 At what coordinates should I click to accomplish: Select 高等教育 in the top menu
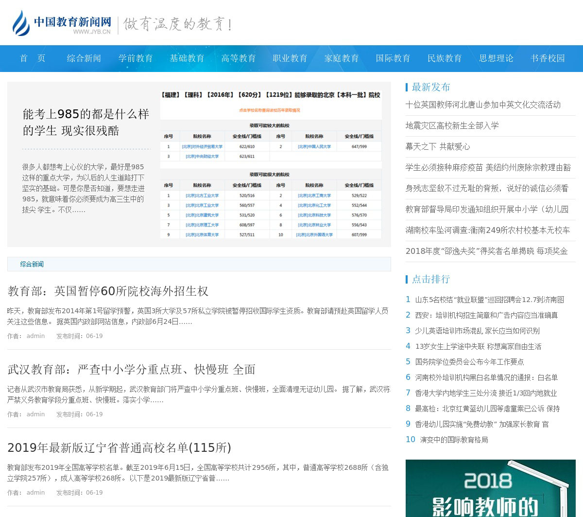[239, 58]
